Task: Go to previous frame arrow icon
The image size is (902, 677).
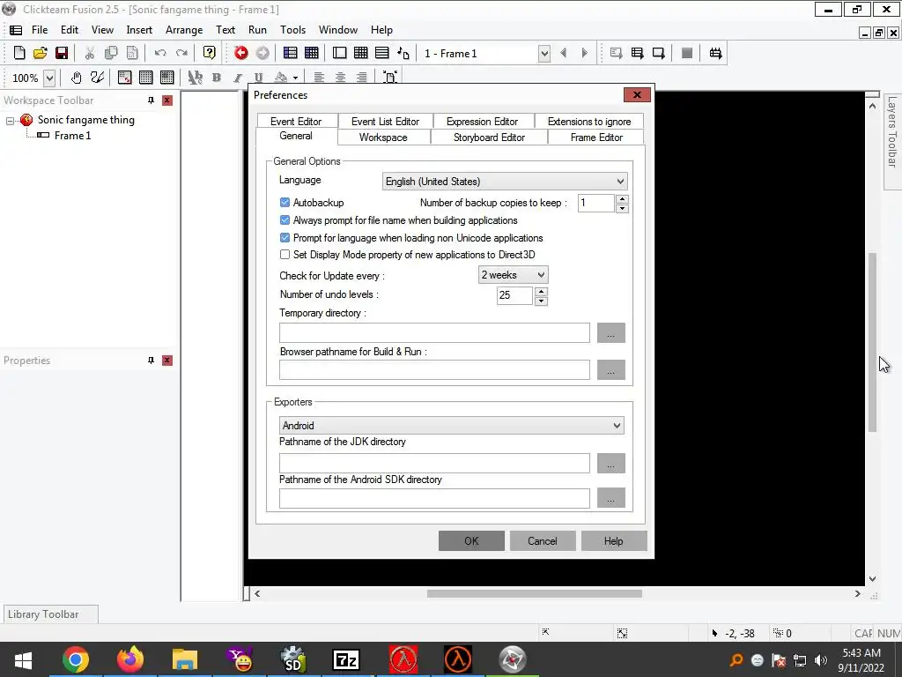Action: [x=563, y=53]
